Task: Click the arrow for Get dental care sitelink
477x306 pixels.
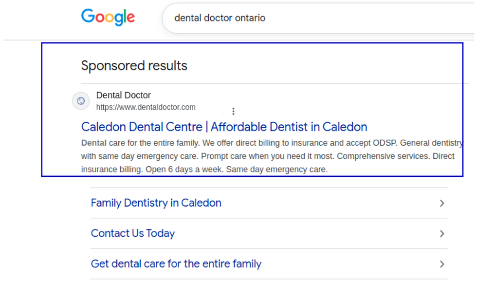Action: 442,264
